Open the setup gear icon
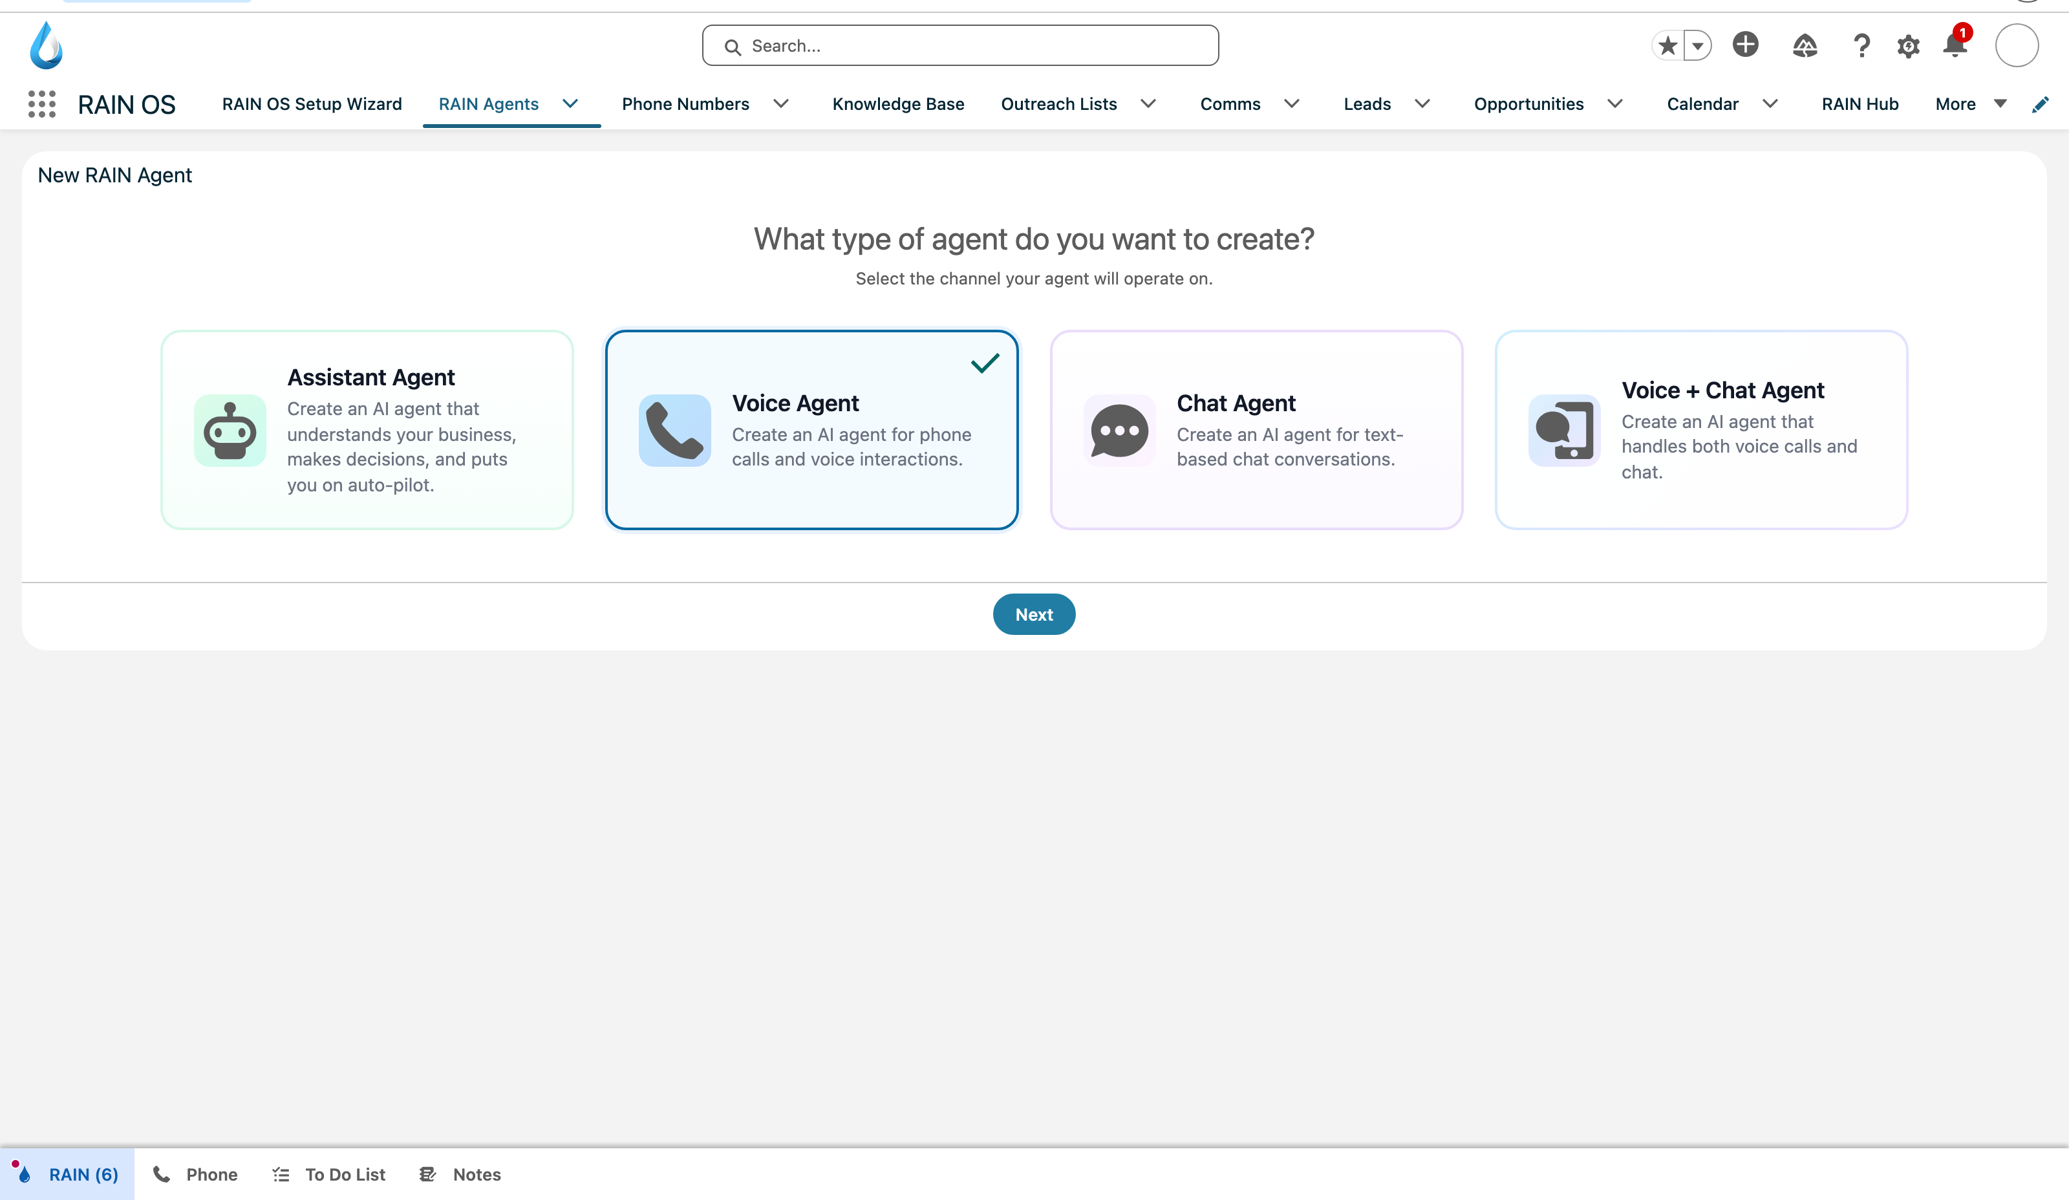 pyautogui.click(x=1908, y=46)
